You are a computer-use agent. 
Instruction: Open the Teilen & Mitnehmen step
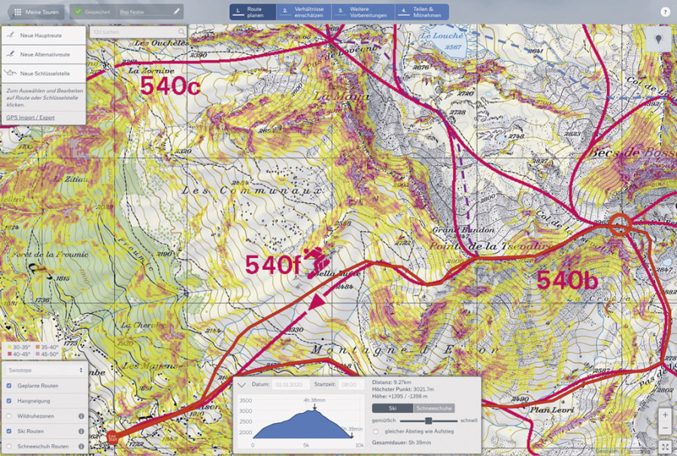point(421,11)
